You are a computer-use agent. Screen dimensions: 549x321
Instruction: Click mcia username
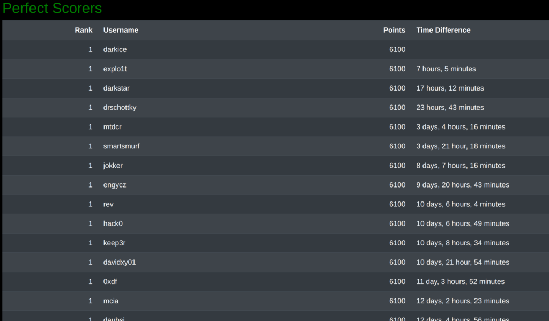pyautogui.click(x=110, y=301)
